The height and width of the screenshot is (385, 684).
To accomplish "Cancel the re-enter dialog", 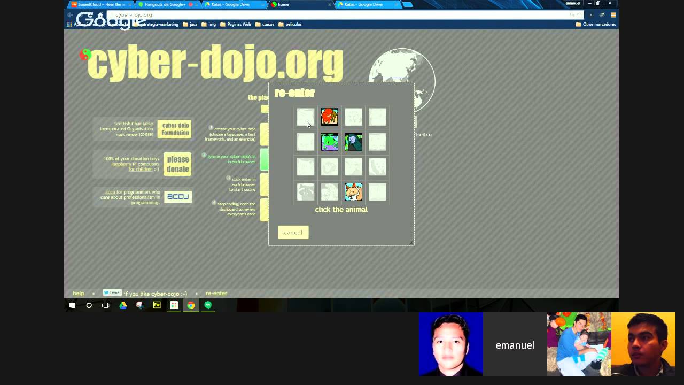I will pyautogui.click(x=293, y=232).
